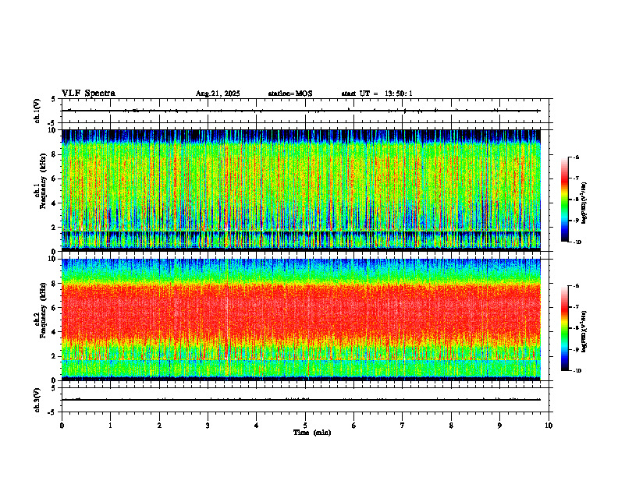The height and width of the screenshot is (477, 618).
Task: Click the "station=MOS" header label
Action: pyautogui.click(x=290, y=94)
